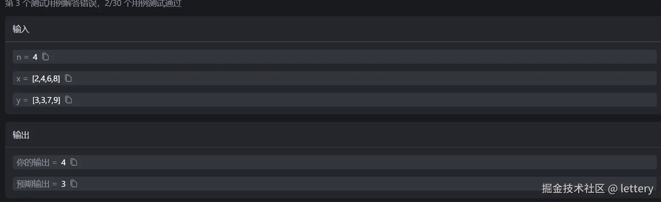The width and height of the screenshot is (661, 202).
Task: Click the 输入 section header
Action: (x=21, y=29)
